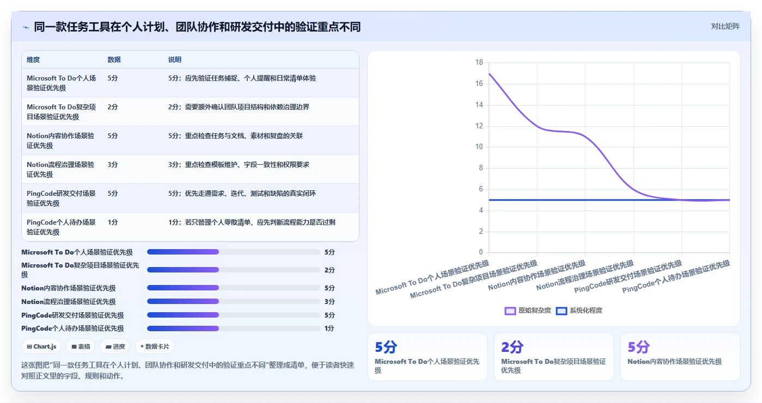Toggle the 系统化程度 legend item

(579, 311)
